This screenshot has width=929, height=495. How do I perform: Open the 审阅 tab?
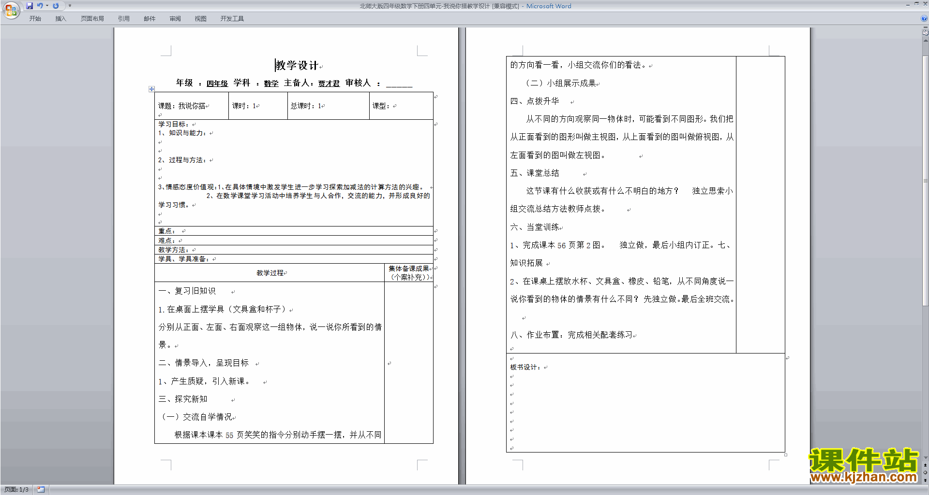175,19
